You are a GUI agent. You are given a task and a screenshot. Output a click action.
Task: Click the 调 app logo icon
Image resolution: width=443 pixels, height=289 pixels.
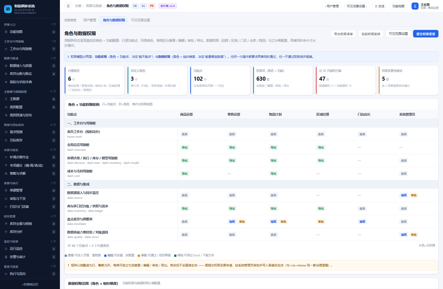click(x=8, y=9)
